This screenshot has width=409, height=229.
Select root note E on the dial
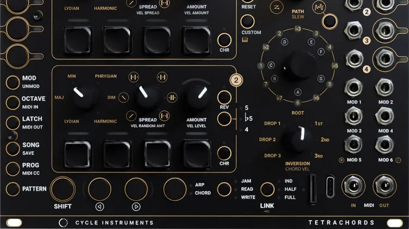click(311, 42)
